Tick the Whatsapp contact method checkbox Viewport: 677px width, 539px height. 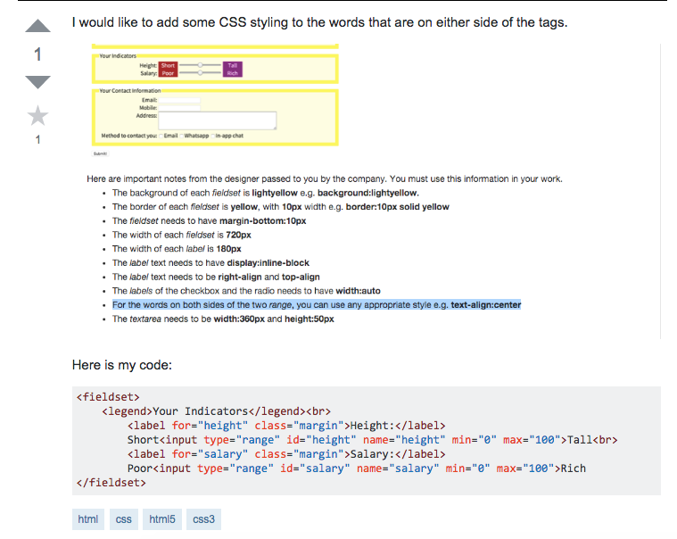tap(182, 136)
